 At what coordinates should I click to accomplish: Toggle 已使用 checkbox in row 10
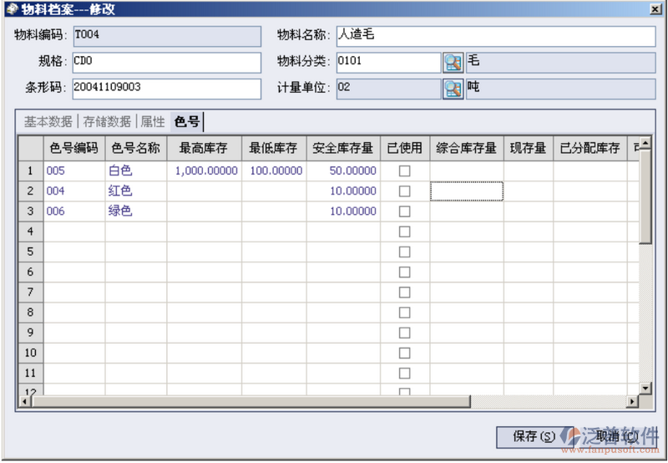point(404,353)
